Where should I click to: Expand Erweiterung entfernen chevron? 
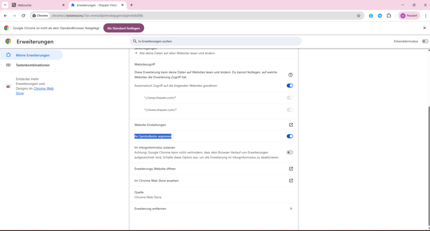coord(291,209)
